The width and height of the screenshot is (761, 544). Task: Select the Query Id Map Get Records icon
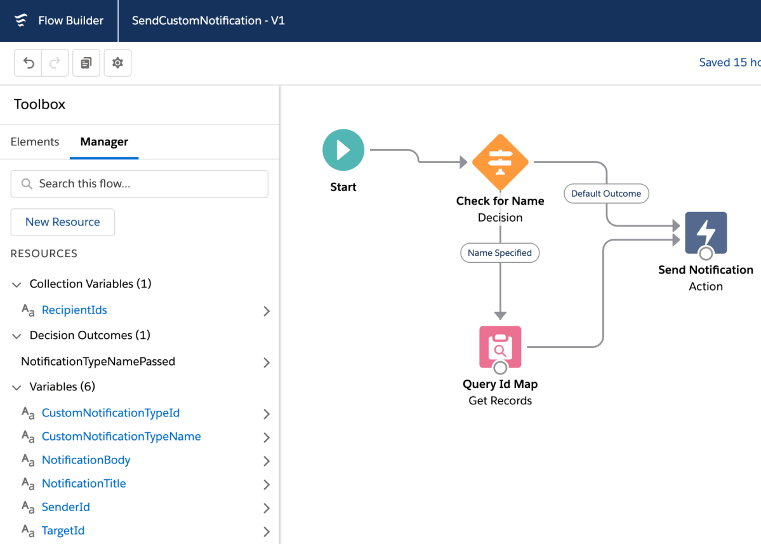[x=500, y=347]
